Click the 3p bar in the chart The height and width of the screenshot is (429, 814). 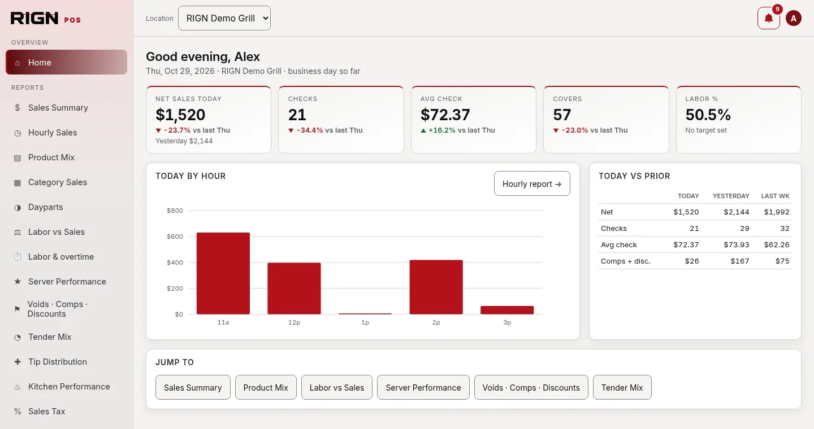(x=507, y=310)
